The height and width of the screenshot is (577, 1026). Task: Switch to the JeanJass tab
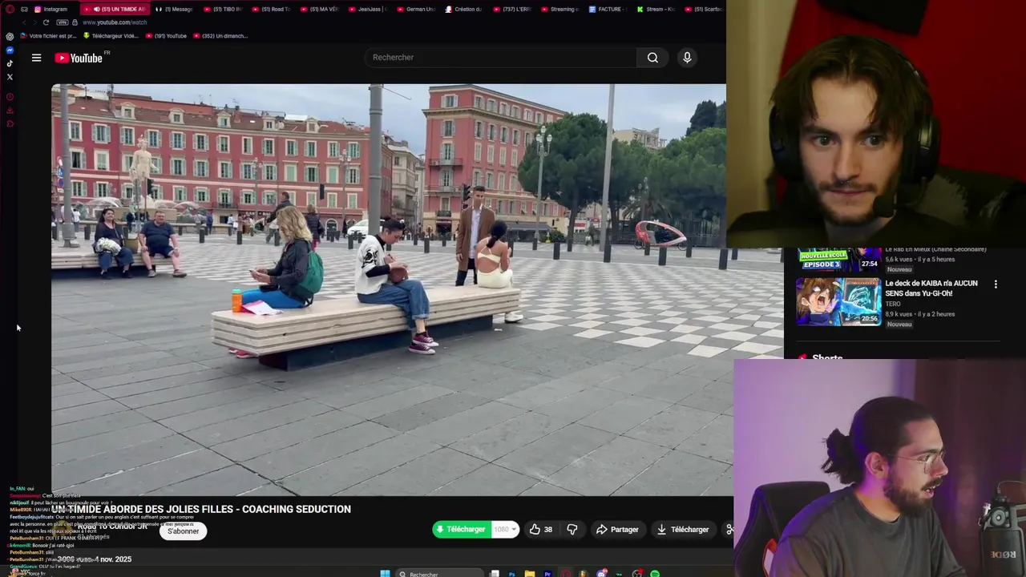(368, 9)
